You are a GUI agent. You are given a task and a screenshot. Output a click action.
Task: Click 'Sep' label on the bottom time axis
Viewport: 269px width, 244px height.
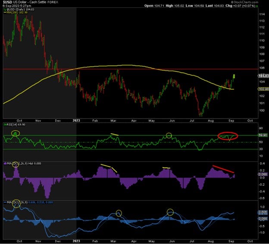coord(231,241)
